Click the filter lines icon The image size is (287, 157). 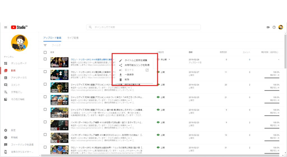[45, 45]
